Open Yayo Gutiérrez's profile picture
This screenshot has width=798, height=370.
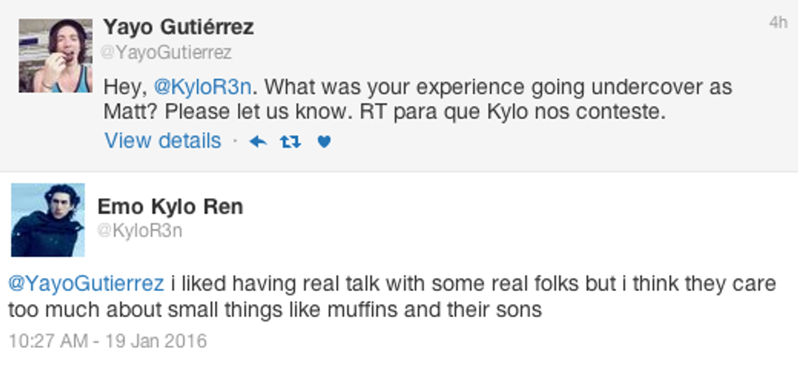coord(55,55)
